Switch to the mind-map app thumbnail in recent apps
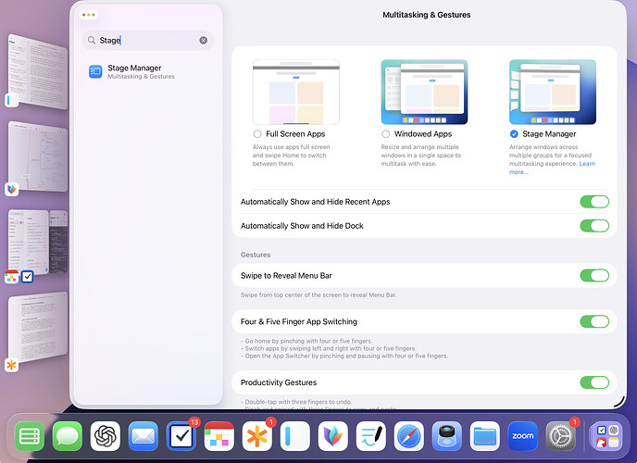 (x=38, y=156)
